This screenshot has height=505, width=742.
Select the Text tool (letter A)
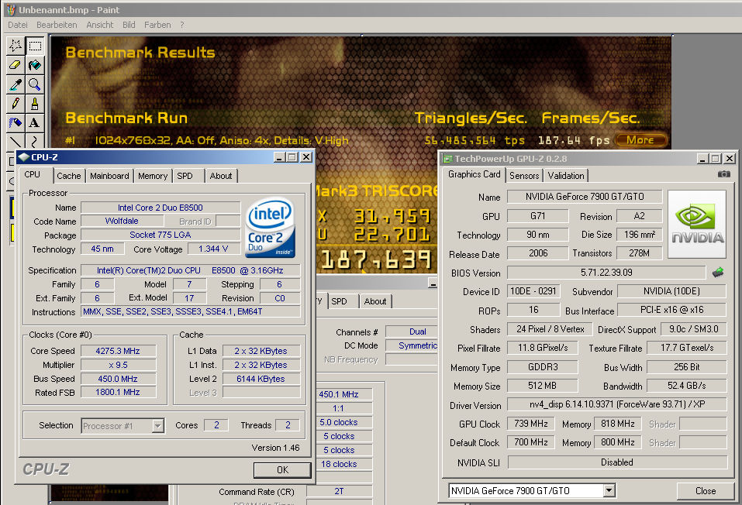click(35, 123)
